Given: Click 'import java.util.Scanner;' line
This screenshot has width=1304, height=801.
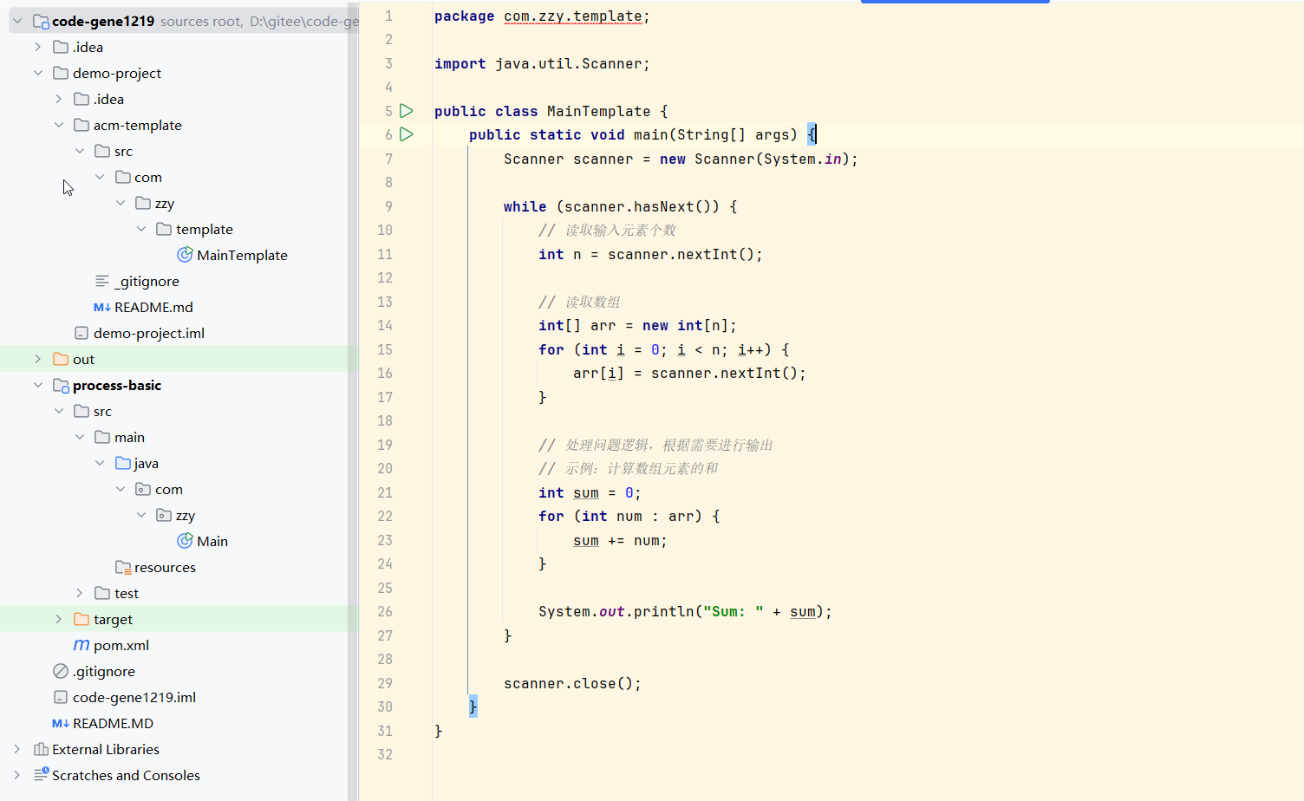Looking at the screenshot, I should pos(542,63).
